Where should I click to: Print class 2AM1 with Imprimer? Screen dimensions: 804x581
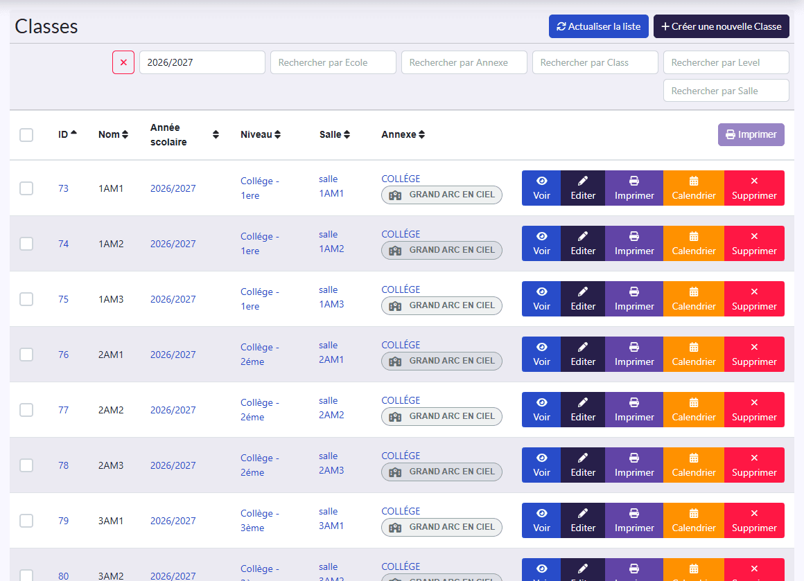[x=634, y=354]
